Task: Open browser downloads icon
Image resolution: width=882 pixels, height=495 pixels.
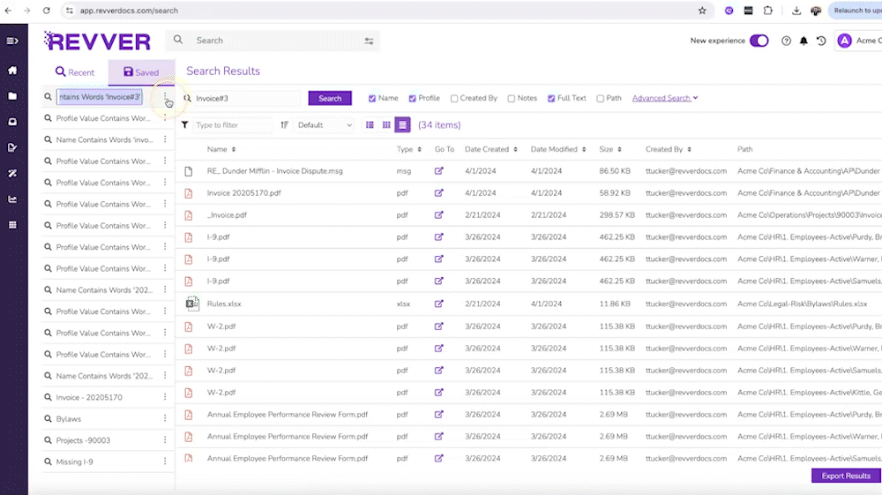Action: coord(796,10)
